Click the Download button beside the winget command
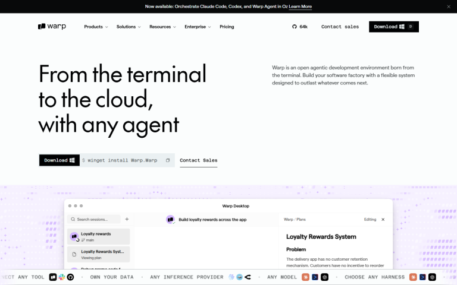 point(60,160)
